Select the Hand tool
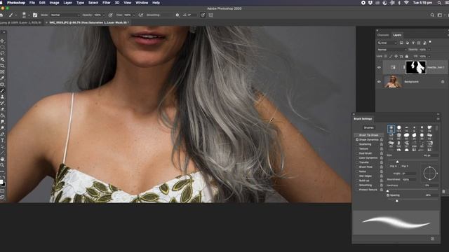 point(2,159)
